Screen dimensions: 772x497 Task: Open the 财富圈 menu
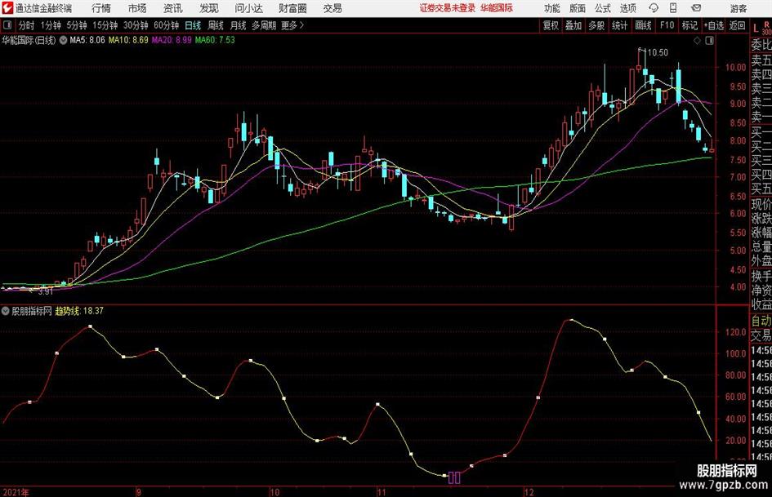[x=292, y=8]
